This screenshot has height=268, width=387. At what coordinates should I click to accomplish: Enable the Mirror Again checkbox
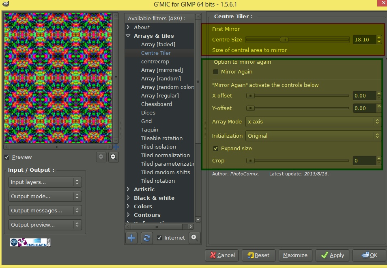[216, 72]
